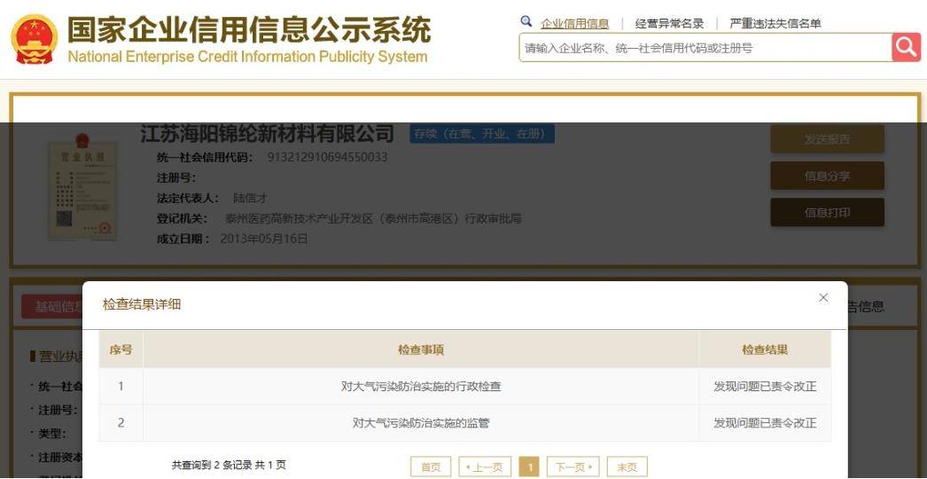927x479 pixels.
Task: Click the red search magnifier button
Action: [x=906, y=47]
